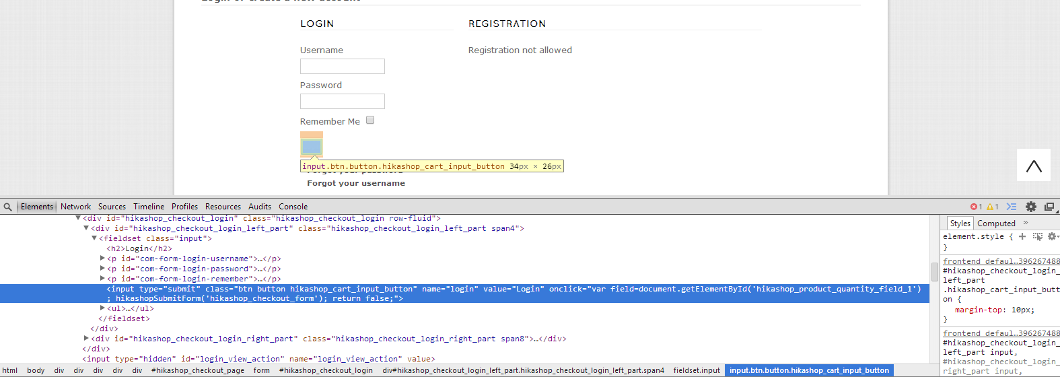Image resolution: width=1060 pixels, height=377 pixels.
Task: Click the #hikashop_checkout_page breadcrumb
Action: coord(198,370)
